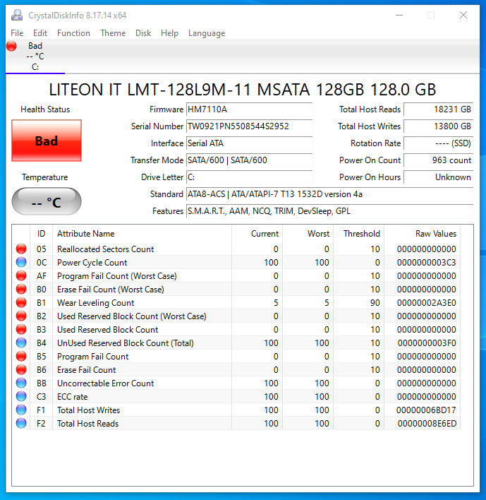Click the red Bad health status button

(x=47, y=141)
